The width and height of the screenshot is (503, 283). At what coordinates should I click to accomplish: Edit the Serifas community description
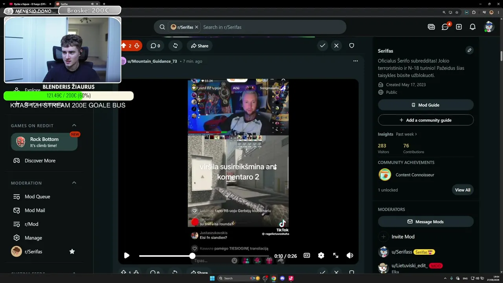pyautogui.click(x=469, y=50)
